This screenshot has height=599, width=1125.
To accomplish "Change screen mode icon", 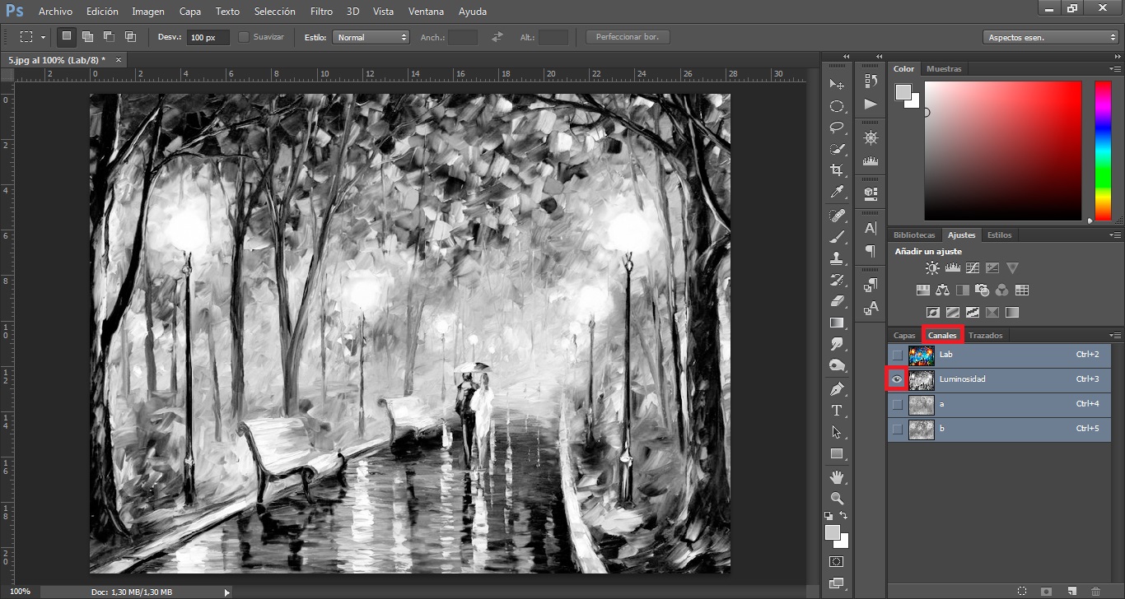I will coord(837,583).
